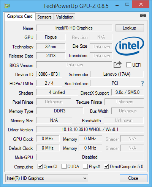Click the GPU field showing Rogue
152x187 pixels.
[51, 37]
